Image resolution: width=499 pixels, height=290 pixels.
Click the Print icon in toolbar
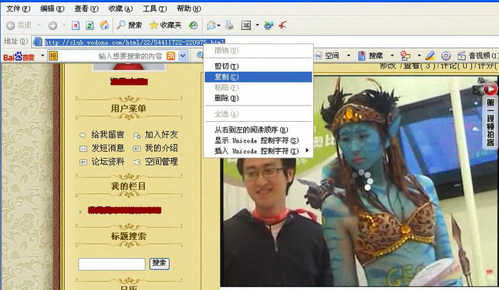pyautogui.click(x=230, y=25)
